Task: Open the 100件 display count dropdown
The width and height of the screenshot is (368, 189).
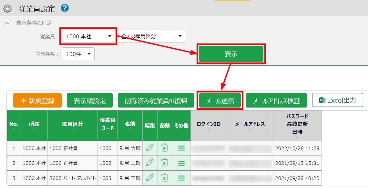Action: (78, 54)
